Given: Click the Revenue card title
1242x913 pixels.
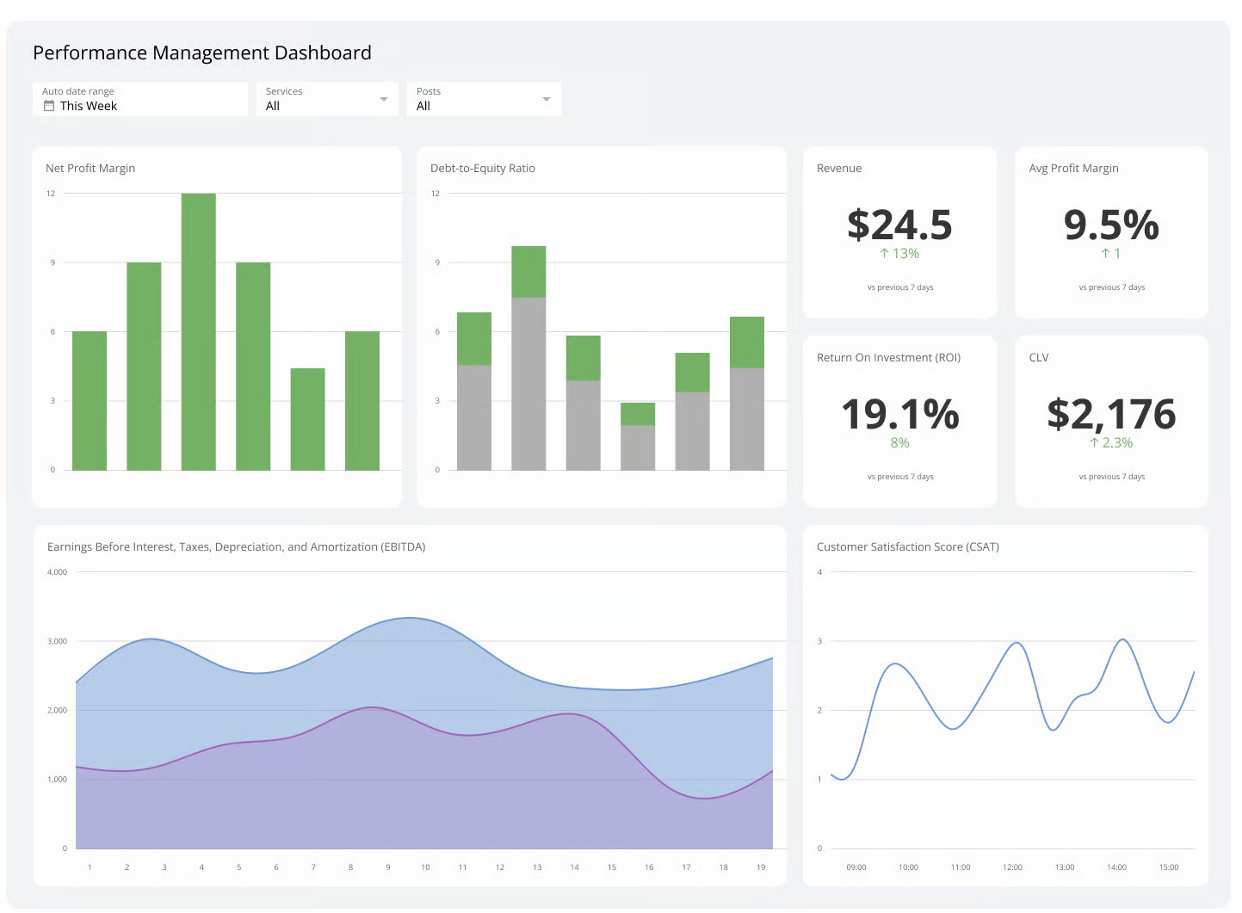Looking at the screenshot, I should (x=839, y=168).
